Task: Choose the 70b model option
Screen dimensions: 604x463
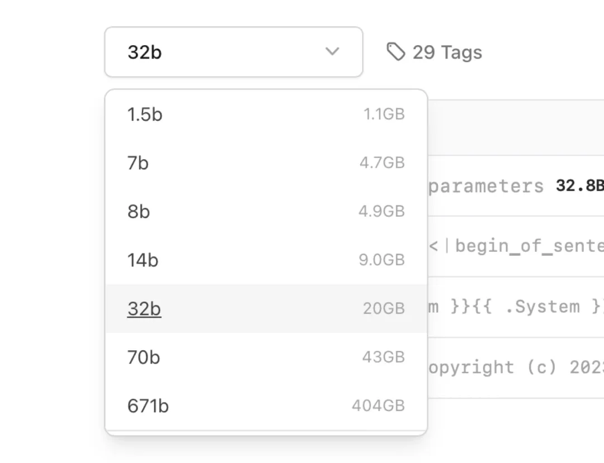Action: (144, 357)
